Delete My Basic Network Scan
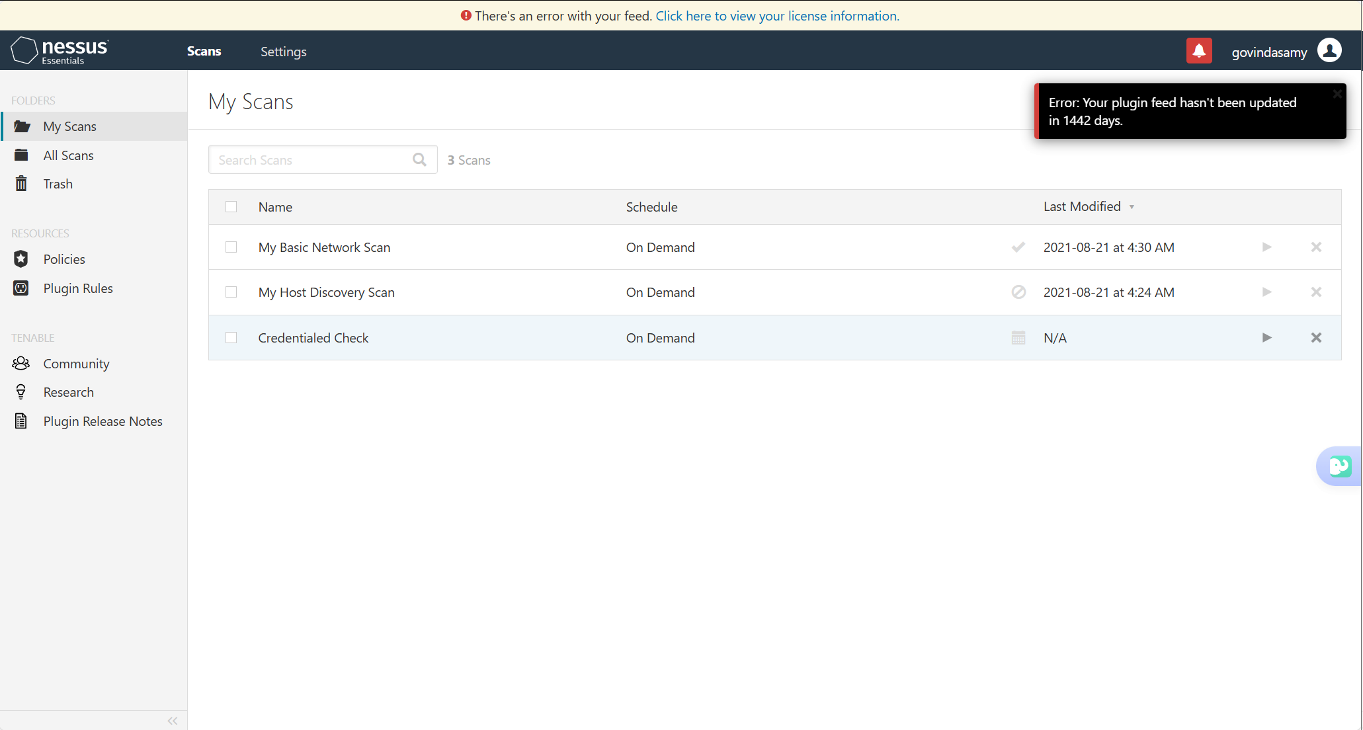Viewport: 1363px width, 730px height. [1316, 247]
